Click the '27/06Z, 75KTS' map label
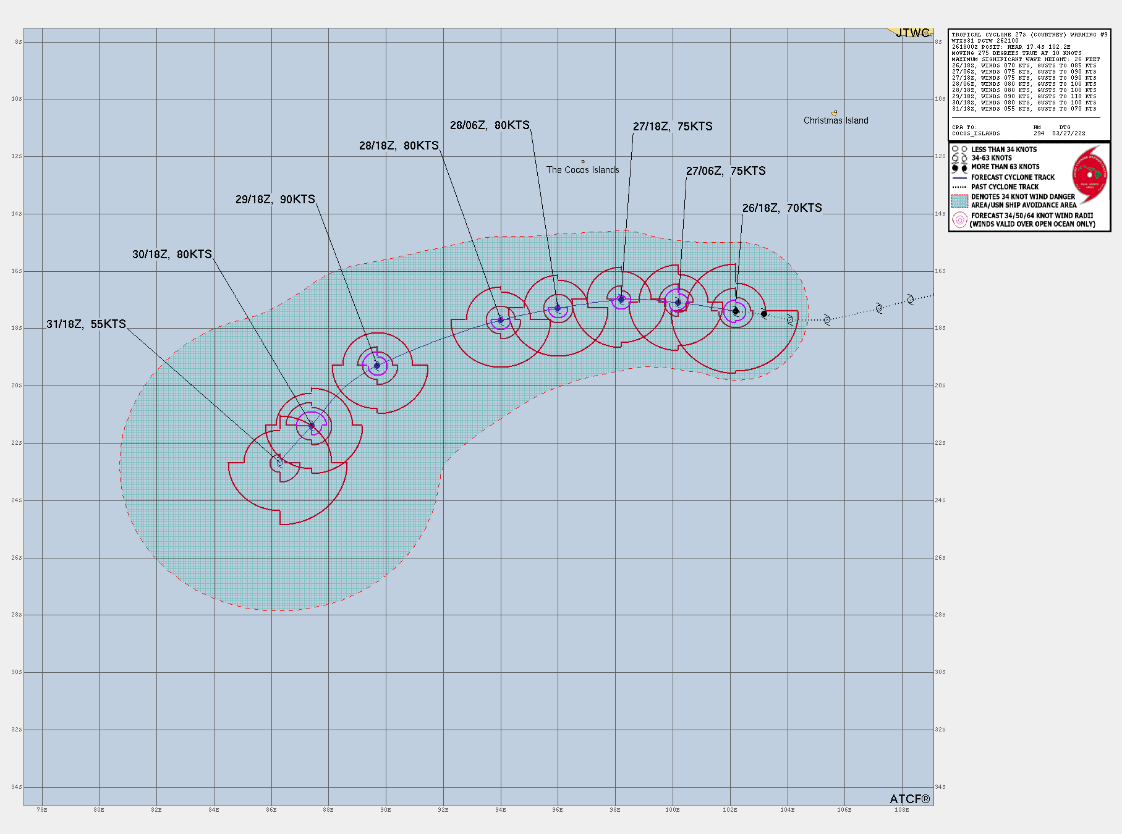The width and height of the screenshot is (1122, 834). pos(726,171)
